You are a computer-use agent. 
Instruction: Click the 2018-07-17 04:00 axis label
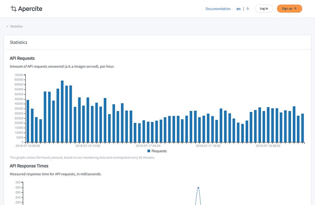[148, 146]
